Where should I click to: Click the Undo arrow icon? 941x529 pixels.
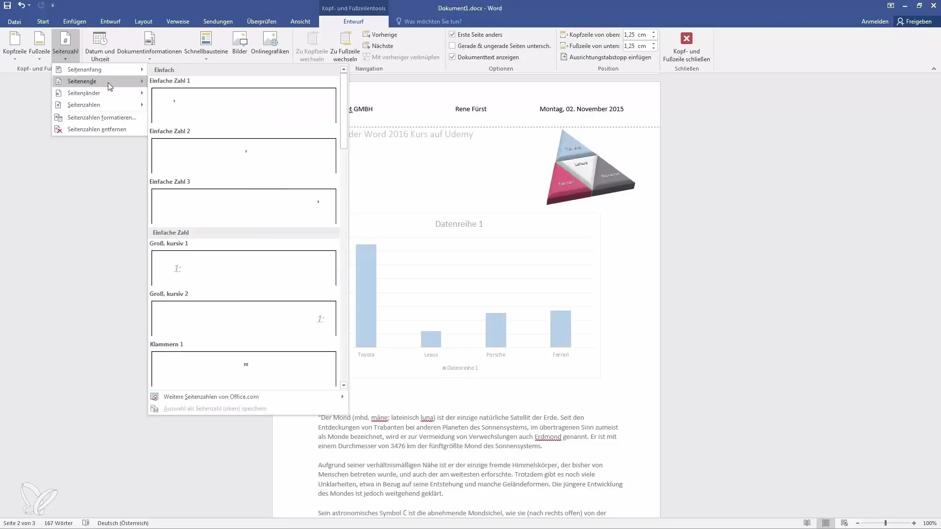pyautogui.click(x=21, y=5)
